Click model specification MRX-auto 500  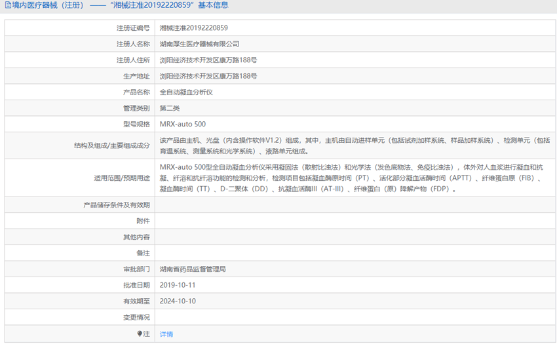pos(183,124)
